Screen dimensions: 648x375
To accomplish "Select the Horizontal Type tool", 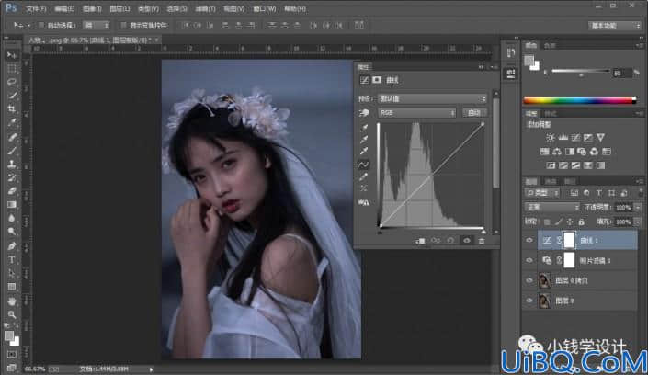I will [12, 259].
